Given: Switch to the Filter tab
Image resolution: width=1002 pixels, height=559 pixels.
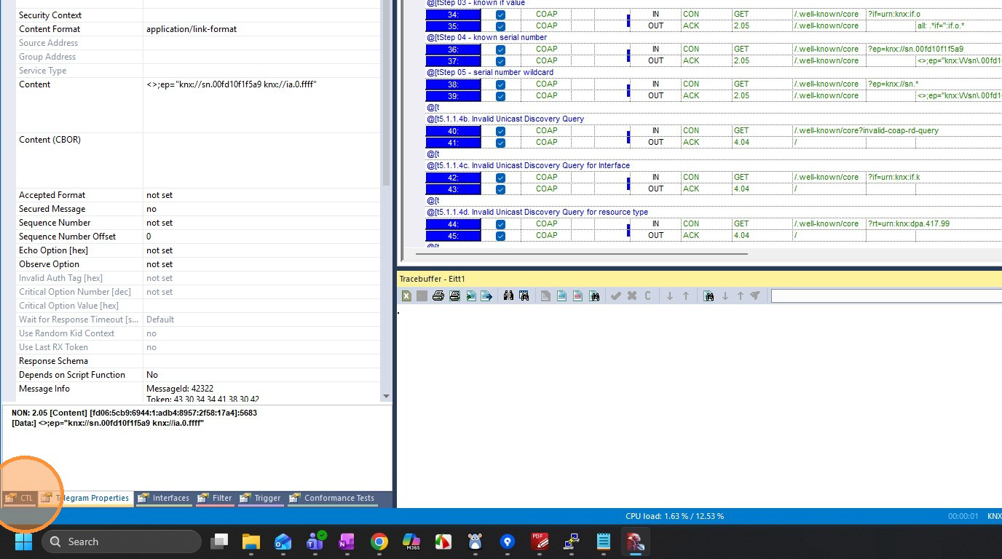Looking at the screenshot, I should (215, 499).
